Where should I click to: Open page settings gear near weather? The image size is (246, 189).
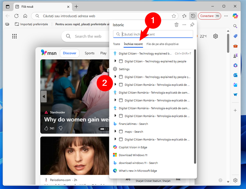tap(215, 36)
